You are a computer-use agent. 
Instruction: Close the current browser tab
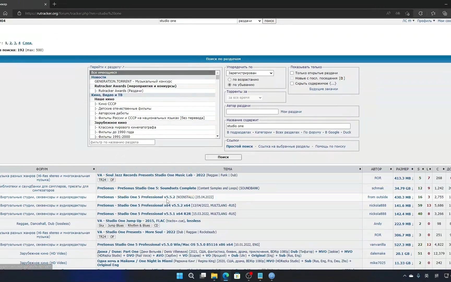point(45,4)
